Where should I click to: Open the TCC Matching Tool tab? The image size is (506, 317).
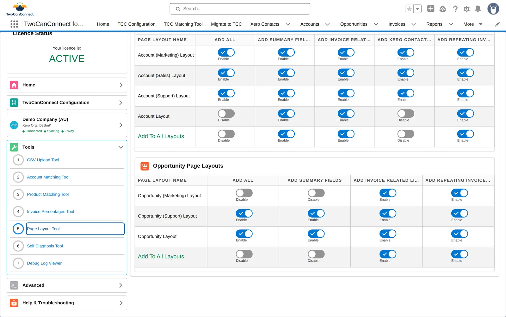183,24
